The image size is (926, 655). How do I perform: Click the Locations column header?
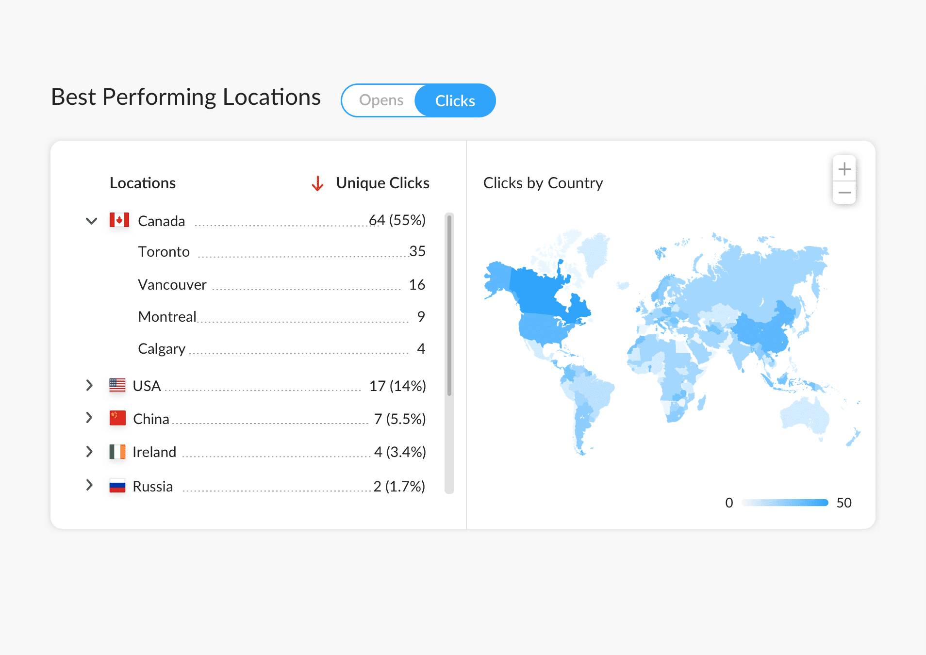pyautogui.click(x=143, y=183)
